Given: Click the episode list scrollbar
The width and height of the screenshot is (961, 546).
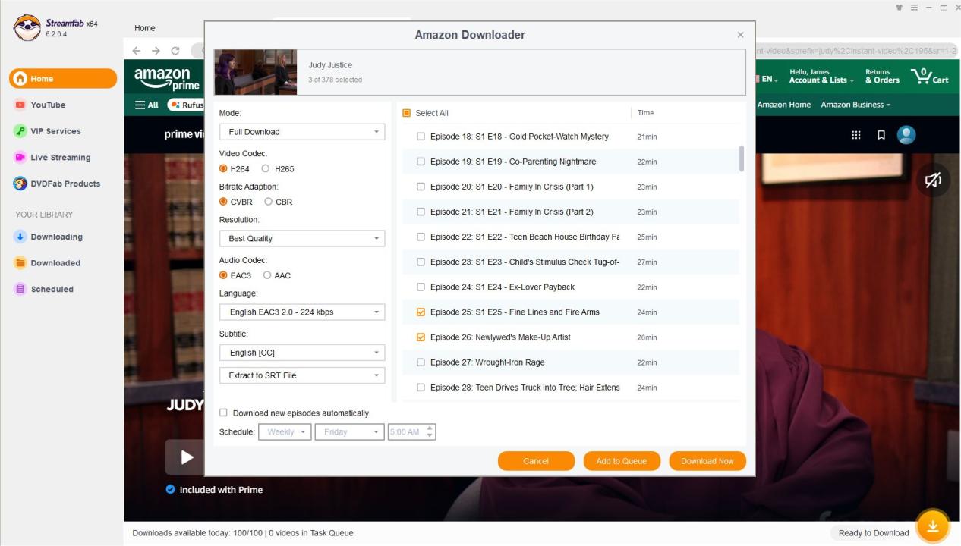Looking at the screenshot, I should pyautogui.click(x=741, y=158).
